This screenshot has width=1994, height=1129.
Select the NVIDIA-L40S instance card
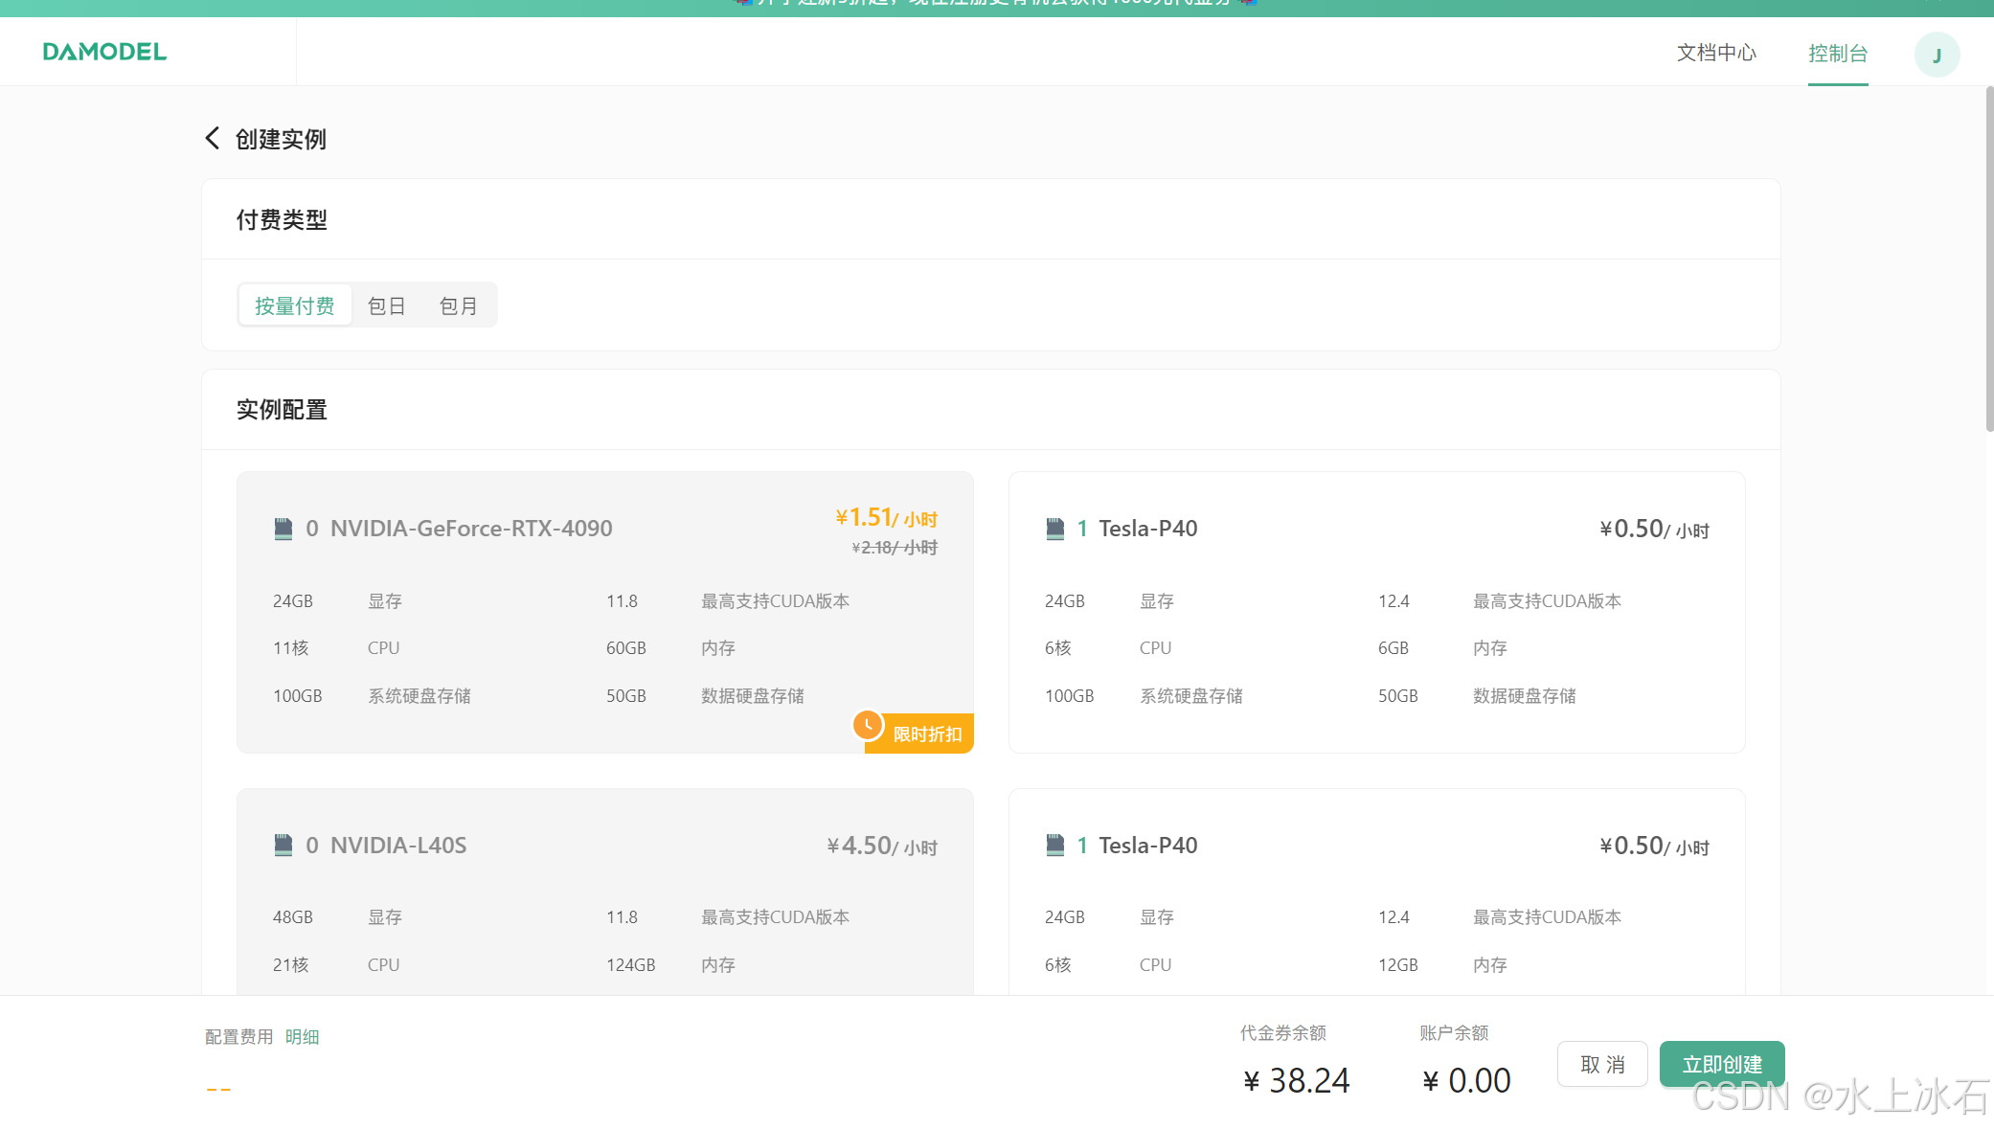pyautogui.click(x=605, y=892)
